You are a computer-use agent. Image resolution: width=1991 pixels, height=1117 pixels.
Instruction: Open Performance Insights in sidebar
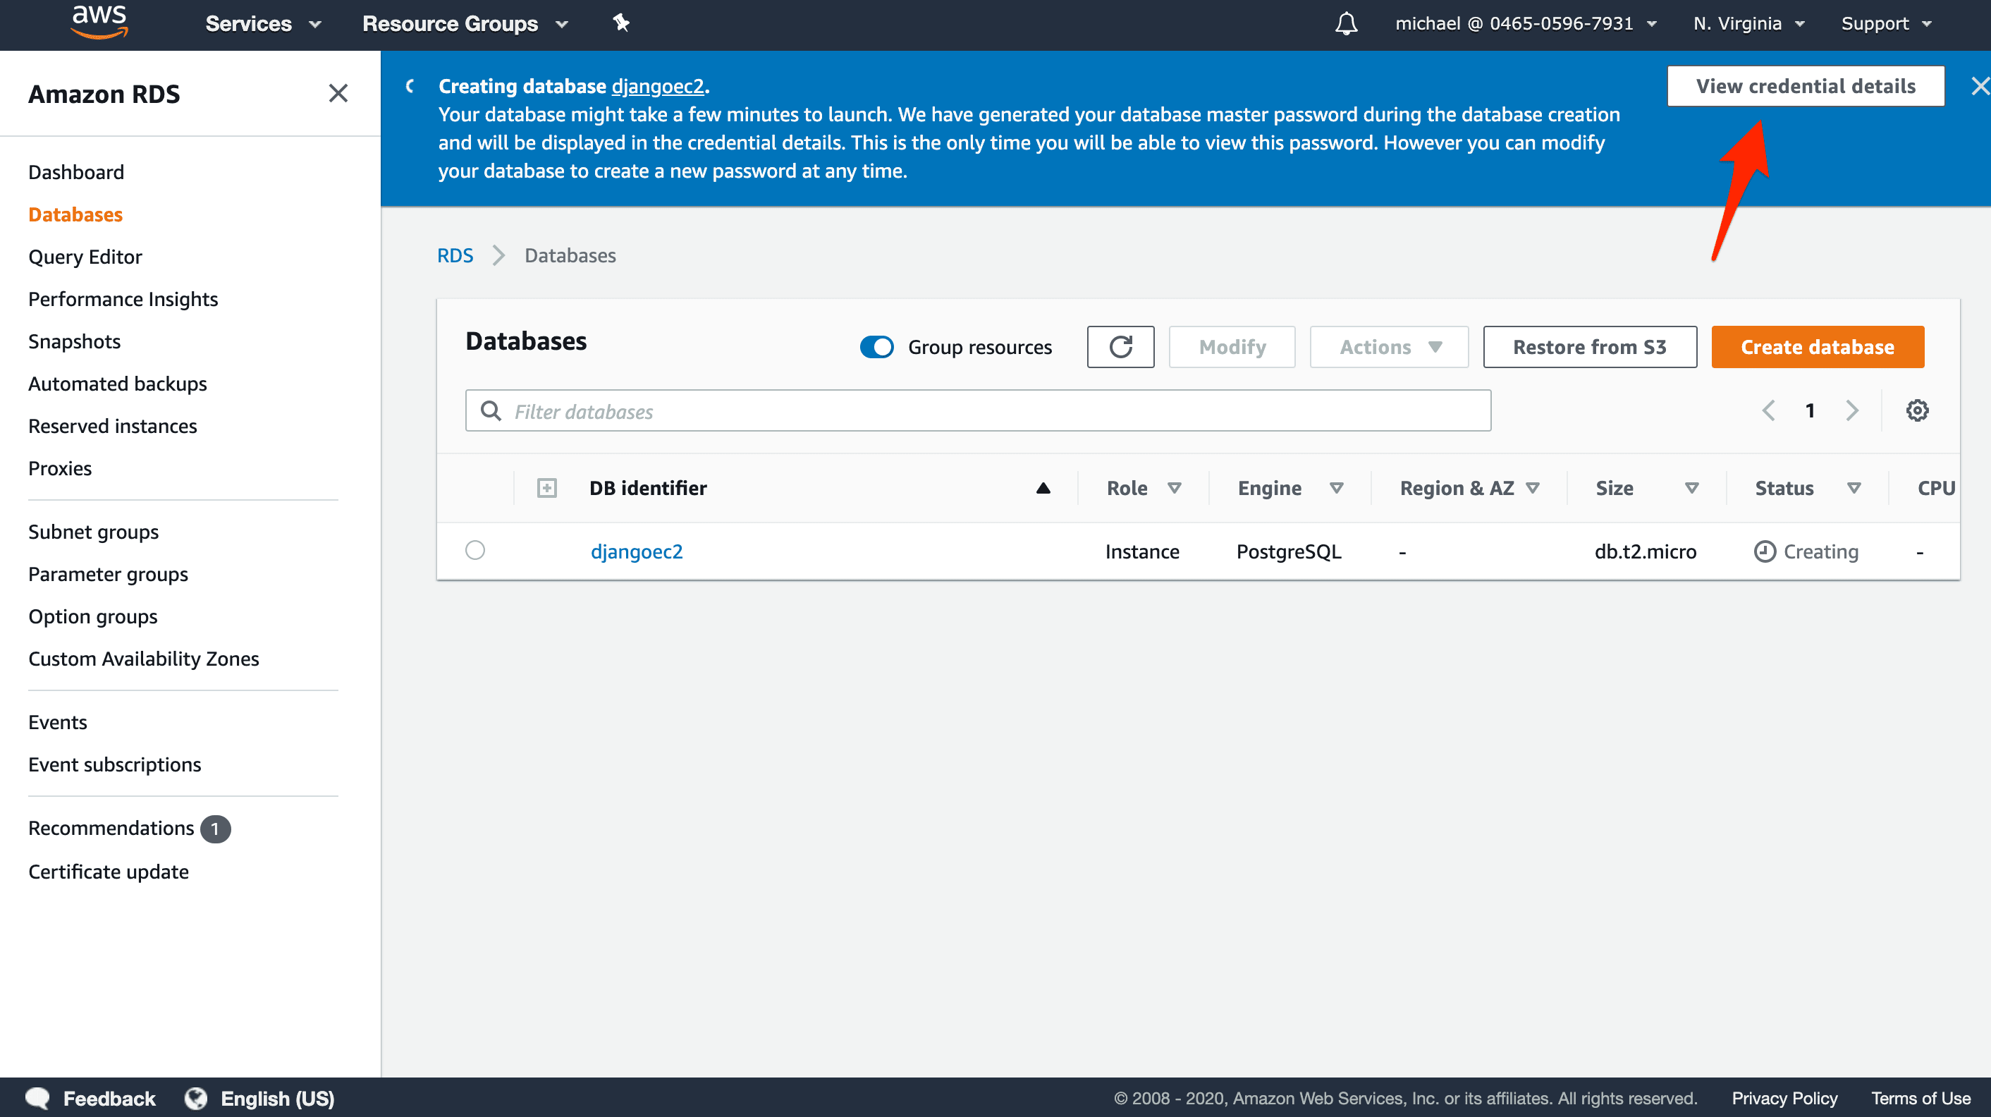pyautogui.click(x=123, y=299)
